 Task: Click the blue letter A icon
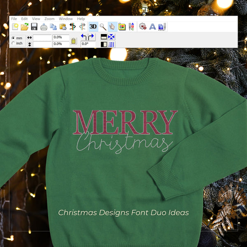click(152, 27)
